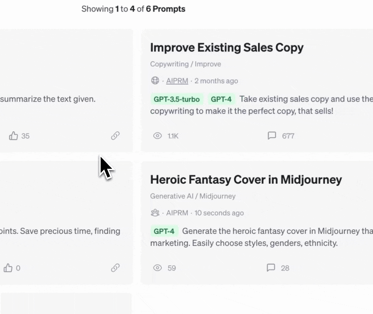Click the globe public icon next to AIPRM
The width and height of the screenshot is (373, 314).
(x=155, y=81)
